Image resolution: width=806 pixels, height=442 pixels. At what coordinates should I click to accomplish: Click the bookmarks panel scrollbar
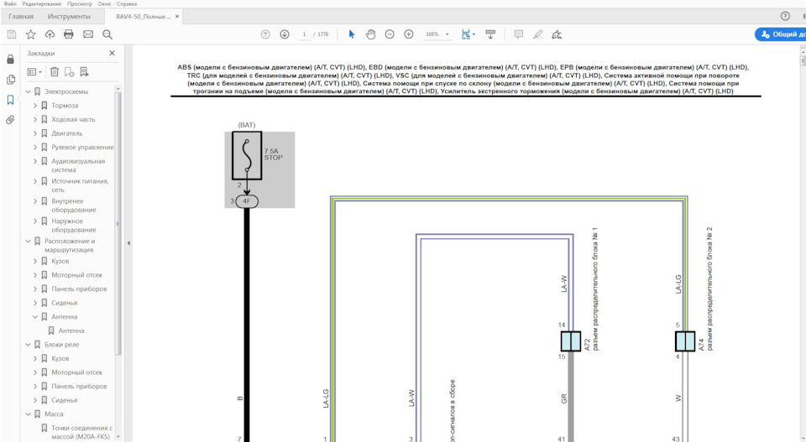(x=118, y=223)
